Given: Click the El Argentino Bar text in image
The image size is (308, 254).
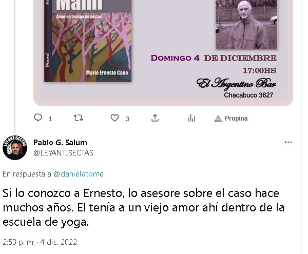Looking at the screenshot, I should 236,84.
